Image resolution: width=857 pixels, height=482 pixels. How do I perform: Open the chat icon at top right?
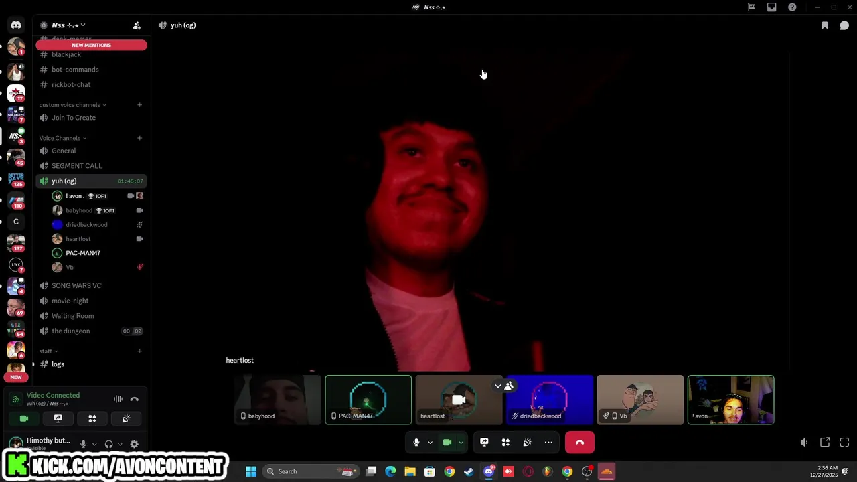[844, 25]
